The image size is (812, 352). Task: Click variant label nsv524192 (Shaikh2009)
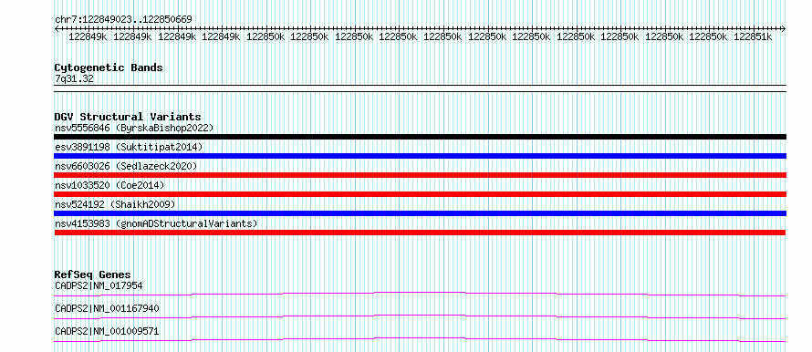(x=115, y=204)
